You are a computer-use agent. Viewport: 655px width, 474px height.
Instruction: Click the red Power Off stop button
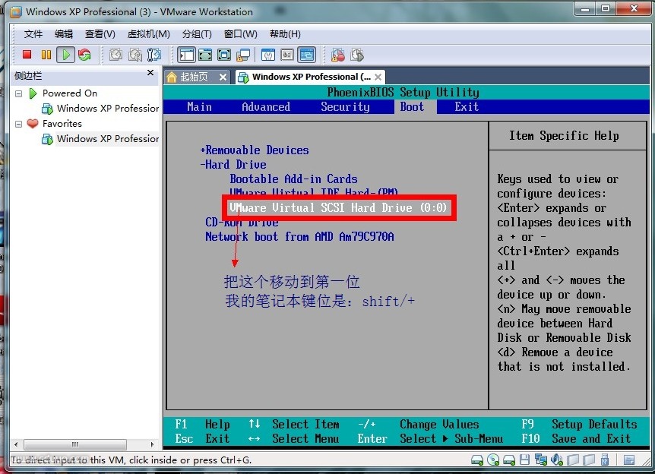(27, 55)
